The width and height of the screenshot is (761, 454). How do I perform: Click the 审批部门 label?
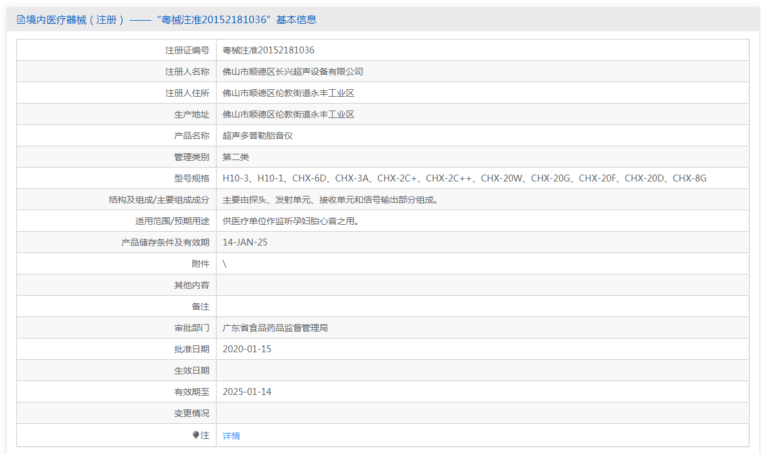pos(192,328)
